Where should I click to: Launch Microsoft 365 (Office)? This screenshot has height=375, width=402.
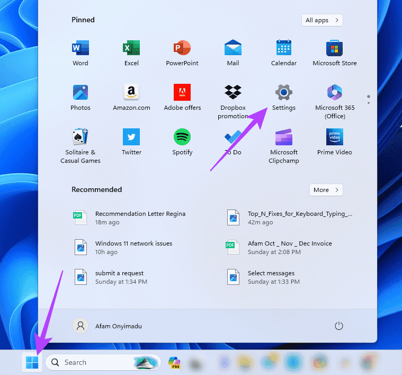click(x=334, y=102)
